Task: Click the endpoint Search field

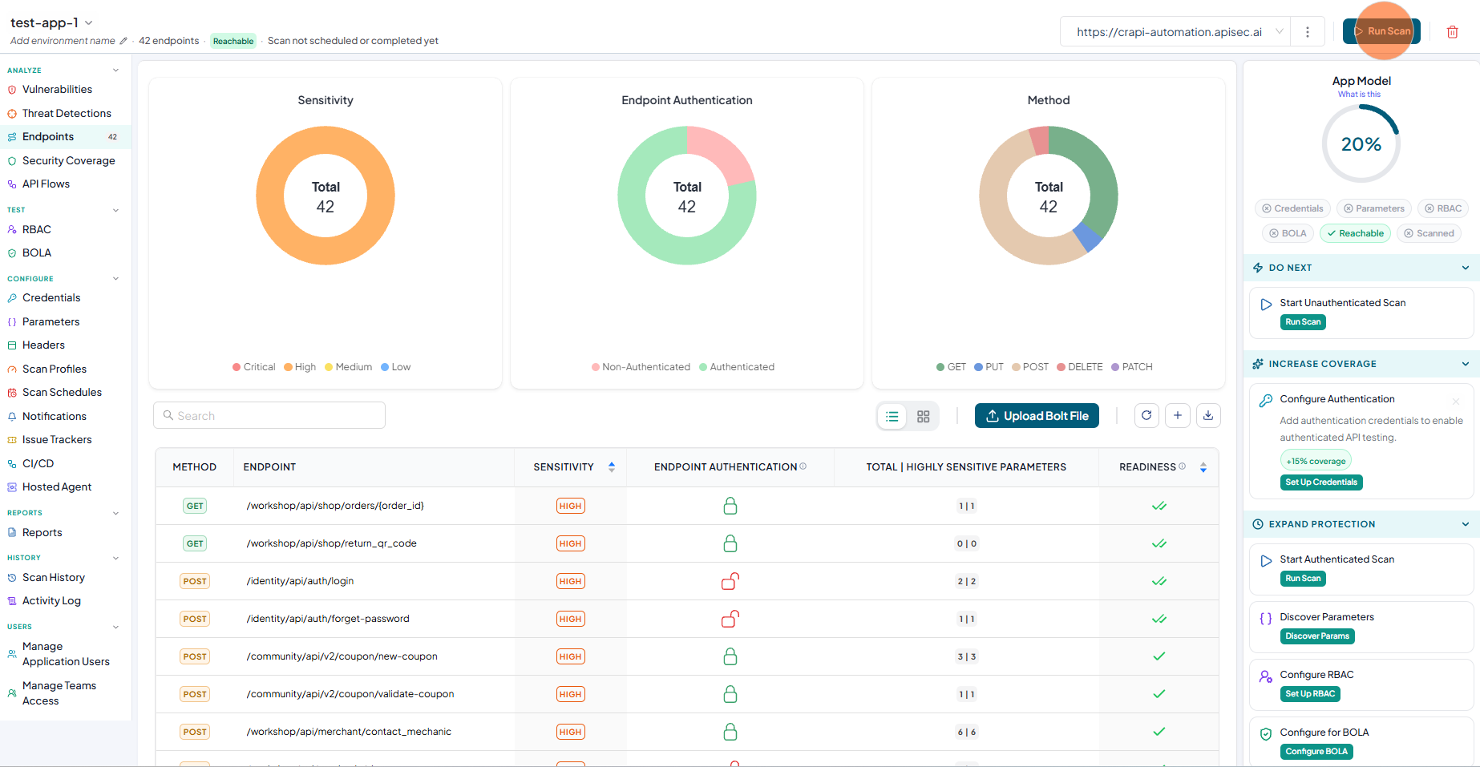Action: (269, 415)
